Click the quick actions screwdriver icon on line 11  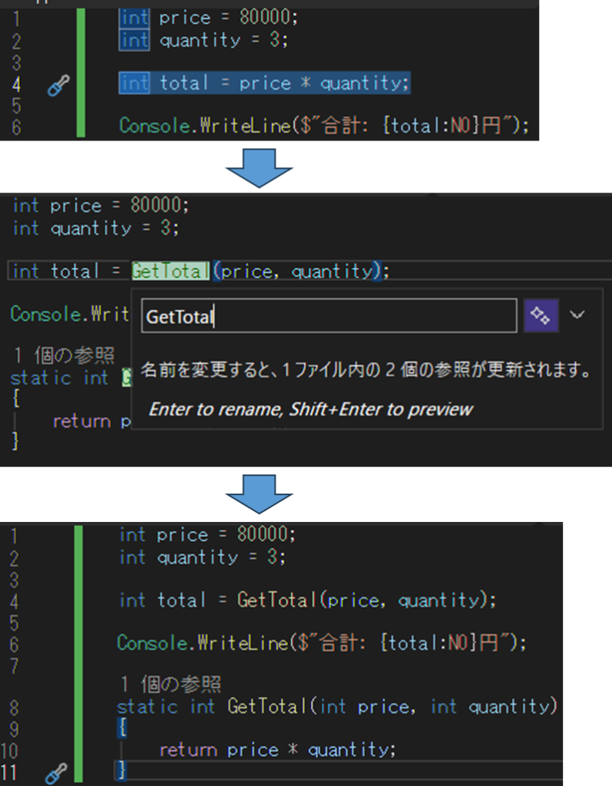click(56, 773)
